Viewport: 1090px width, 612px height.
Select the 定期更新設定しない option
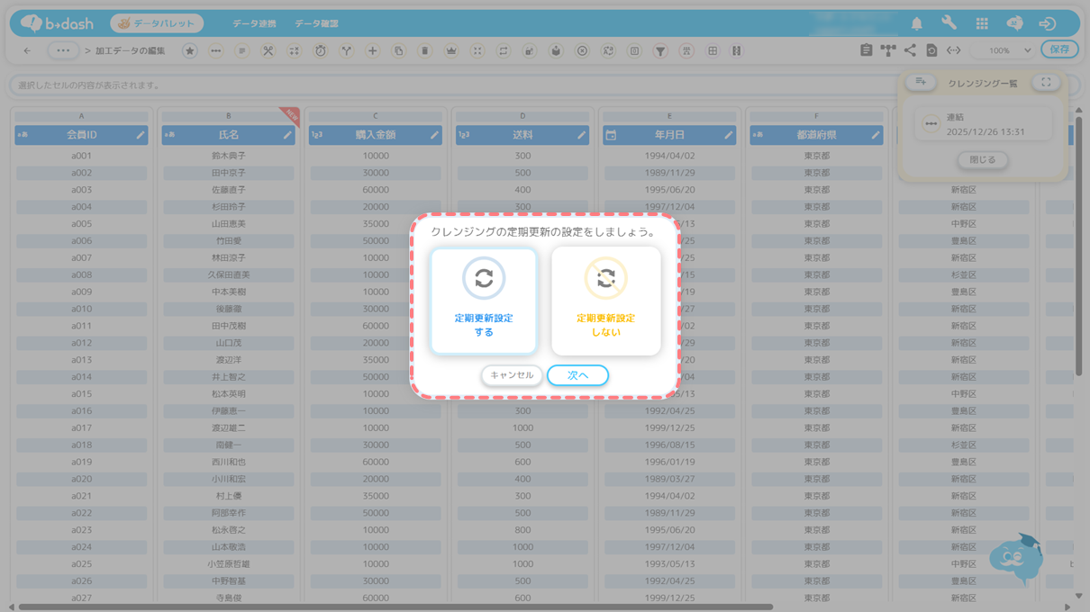click(x=605, y=301)
